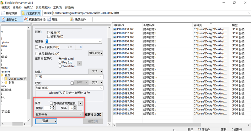251x131 pixels.
Task: Open the 過濾器 filter dropdown
Action: pyautogui.click(x=100, y=41)
